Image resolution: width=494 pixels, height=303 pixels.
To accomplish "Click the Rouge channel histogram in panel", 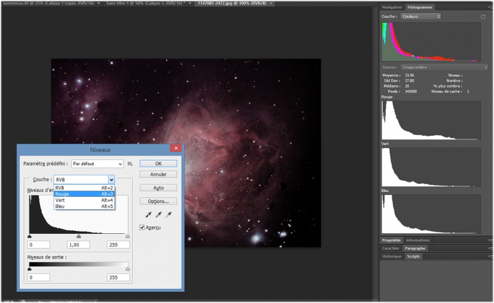I will (x=431, y=120).
